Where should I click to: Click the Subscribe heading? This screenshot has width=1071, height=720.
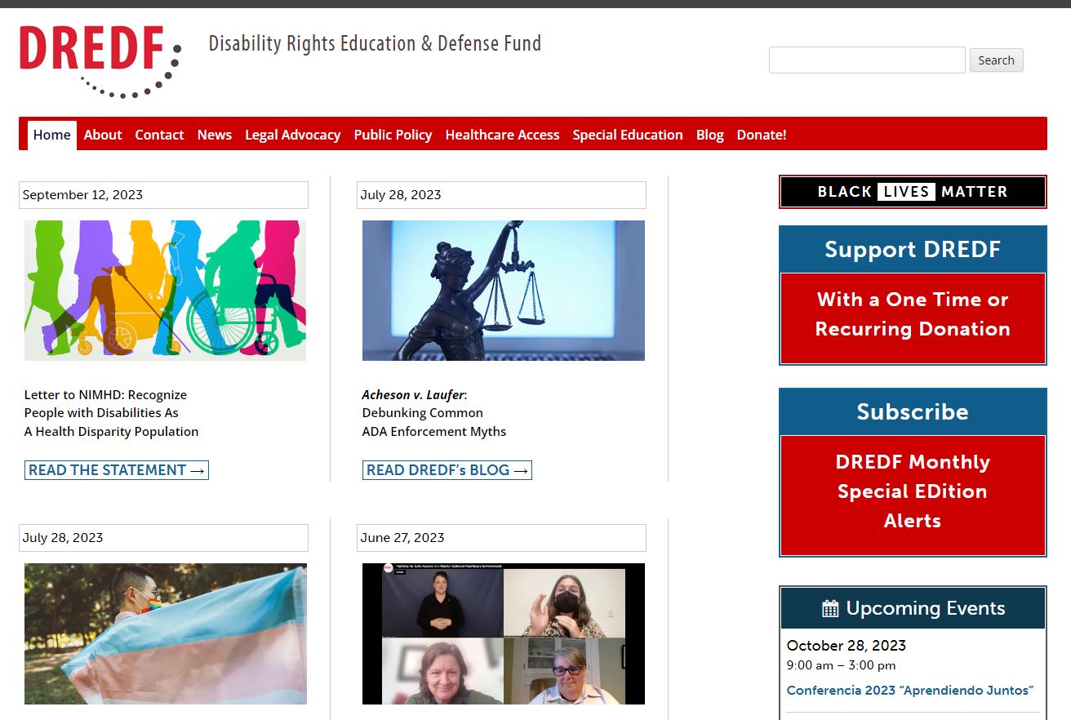click(913, 411)
